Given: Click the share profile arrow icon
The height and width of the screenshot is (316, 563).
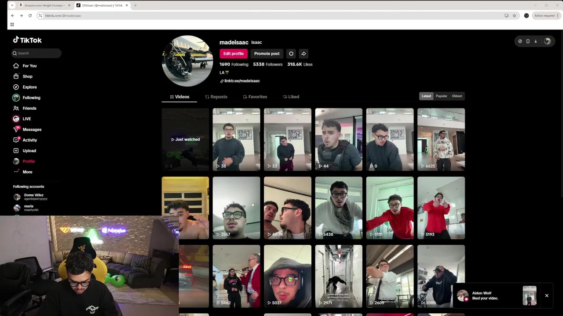Looking at the screenshot, I should coord(303,54).
